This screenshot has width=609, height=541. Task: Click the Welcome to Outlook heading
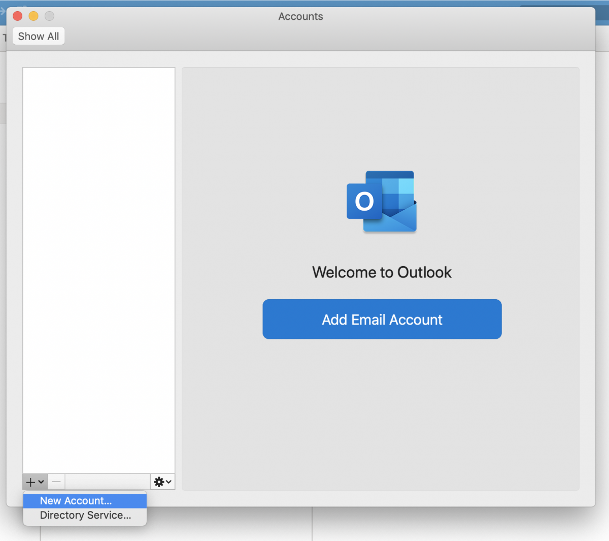point(382,272)
